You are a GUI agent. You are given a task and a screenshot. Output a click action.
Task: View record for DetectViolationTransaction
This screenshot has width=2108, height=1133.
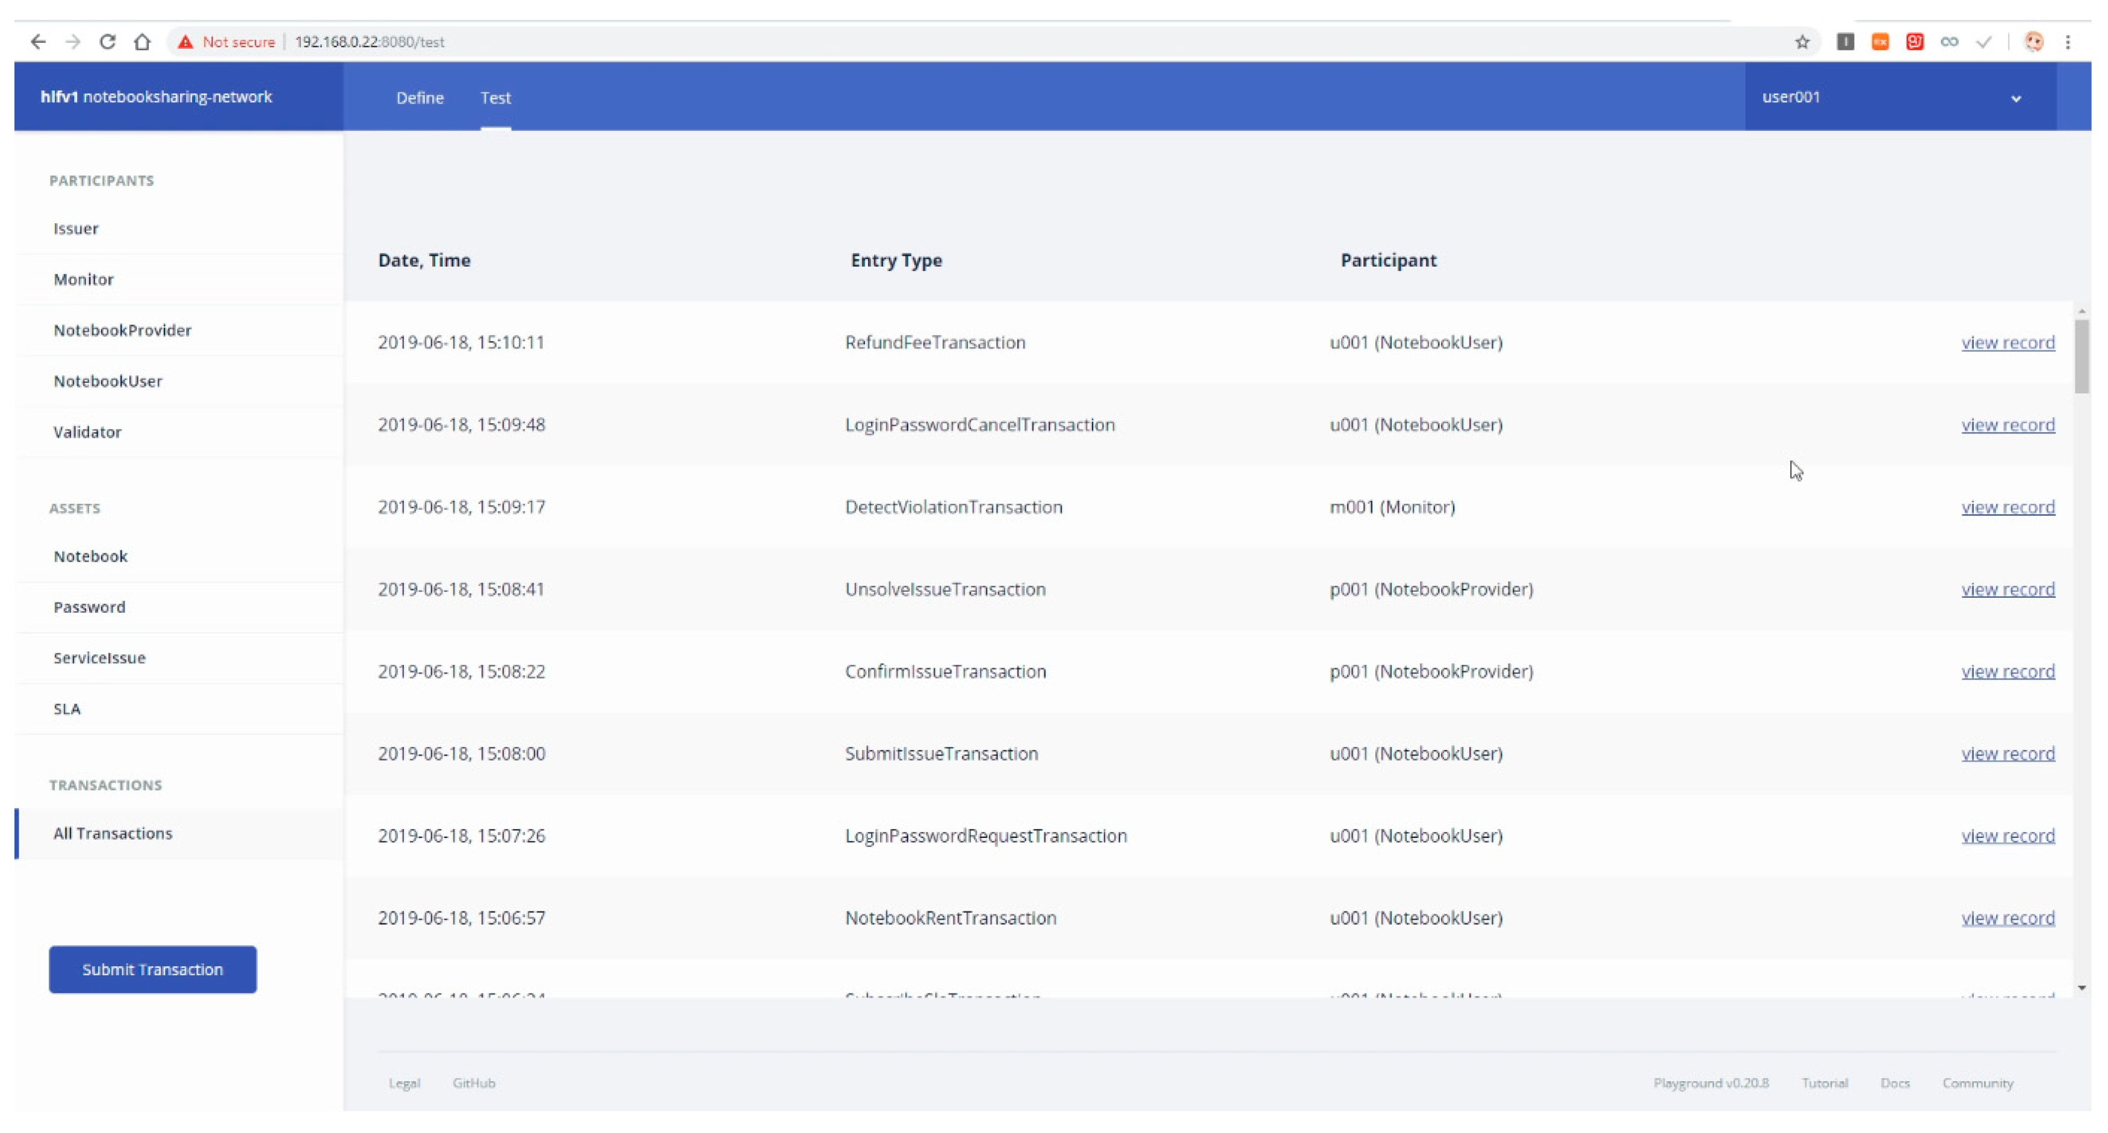[2007, 508]
